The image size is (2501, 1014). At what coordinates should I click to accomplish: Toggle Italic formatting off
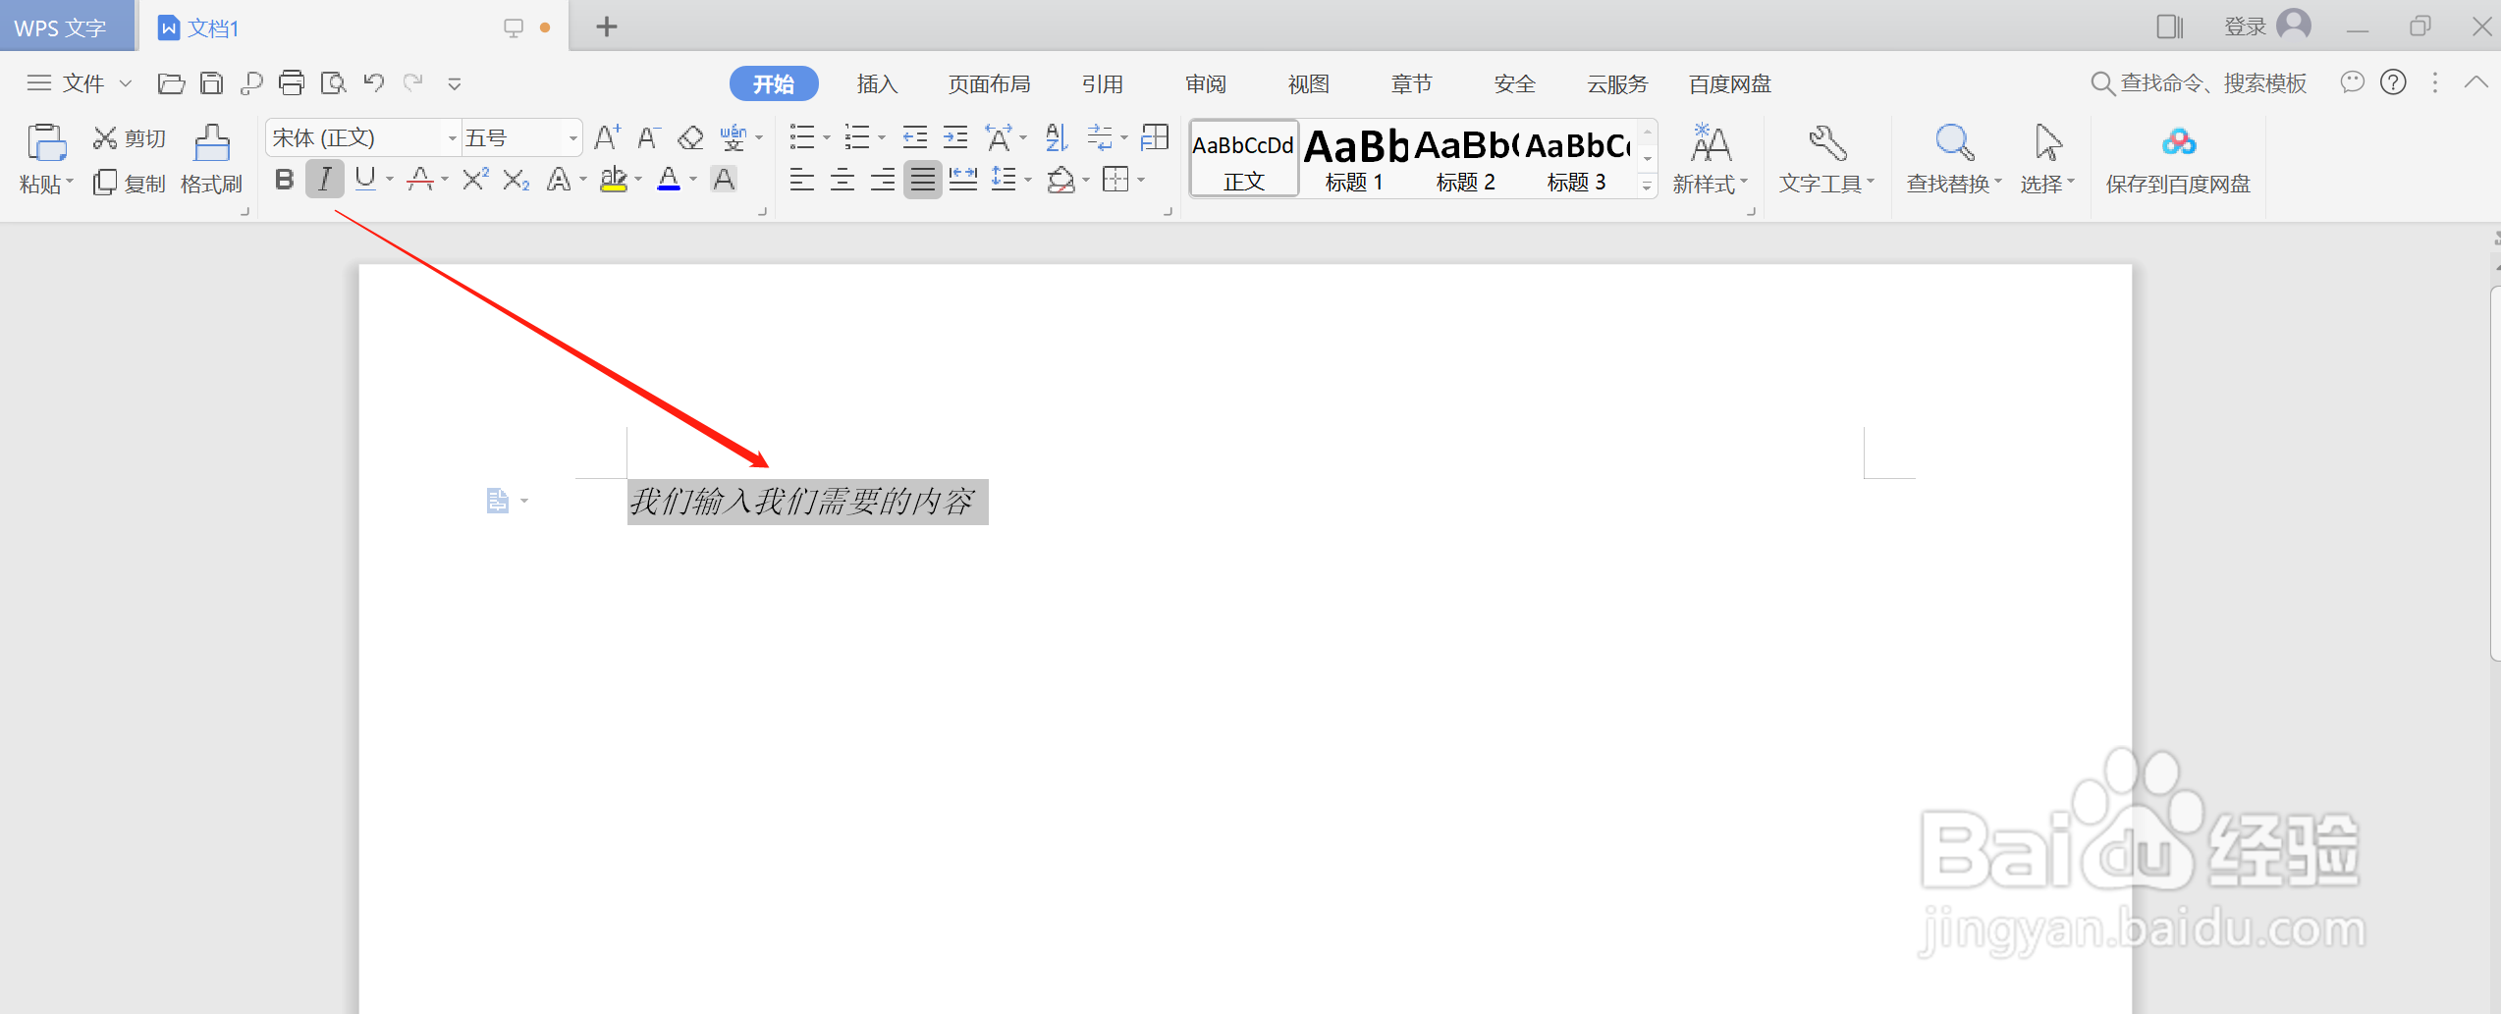click(325, 180)
